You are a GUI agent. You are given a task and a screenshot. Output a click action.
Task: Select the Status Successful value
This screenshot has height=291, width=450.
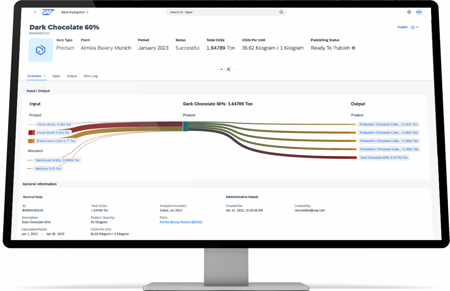pos(188,48)
